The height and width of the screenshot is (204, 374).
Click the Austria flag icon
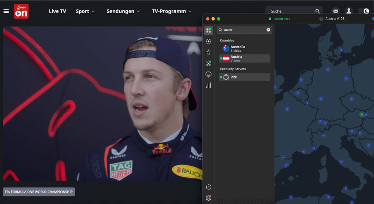coord(226,58)
